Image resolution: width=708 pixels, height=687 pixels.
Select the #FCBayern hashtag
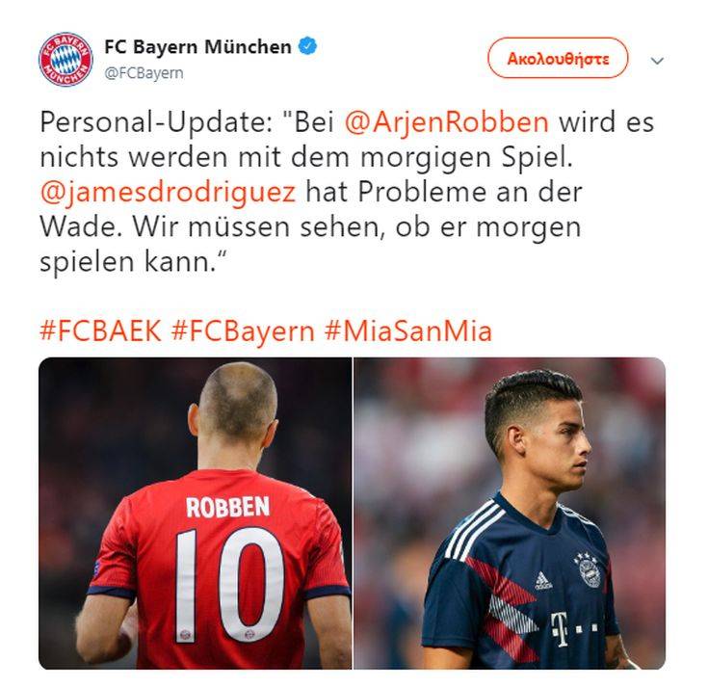pyautogui.click(x=243, y=332)
